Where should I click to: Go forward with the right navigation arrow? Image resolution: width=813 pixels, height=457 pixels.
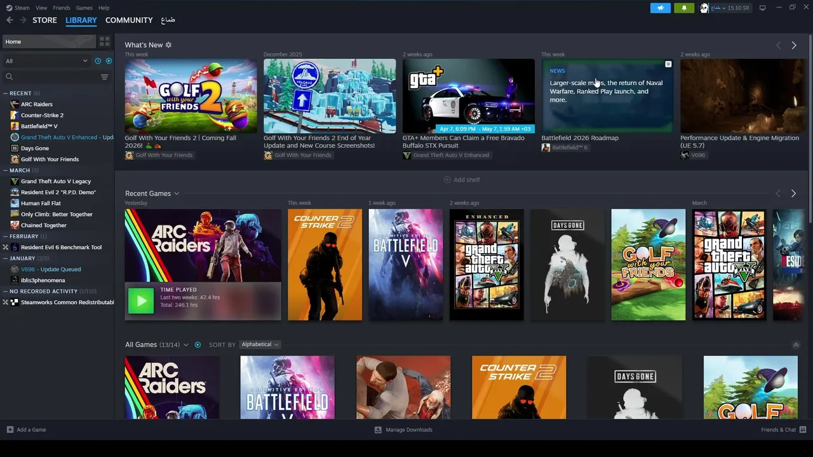[23, 20]
